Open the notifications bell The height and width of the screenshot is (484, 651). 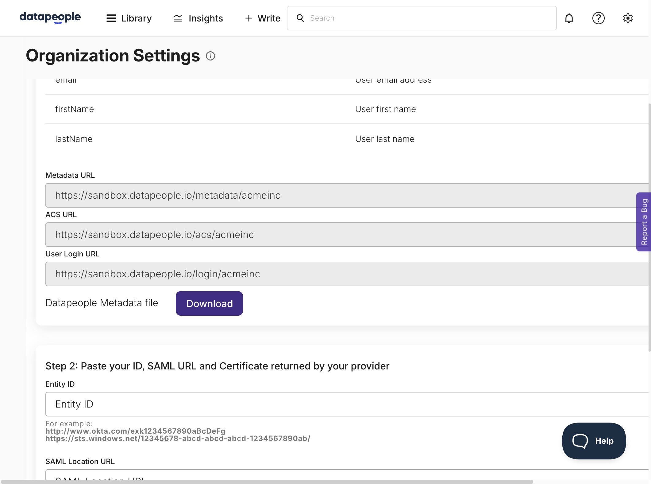[569, 18]
